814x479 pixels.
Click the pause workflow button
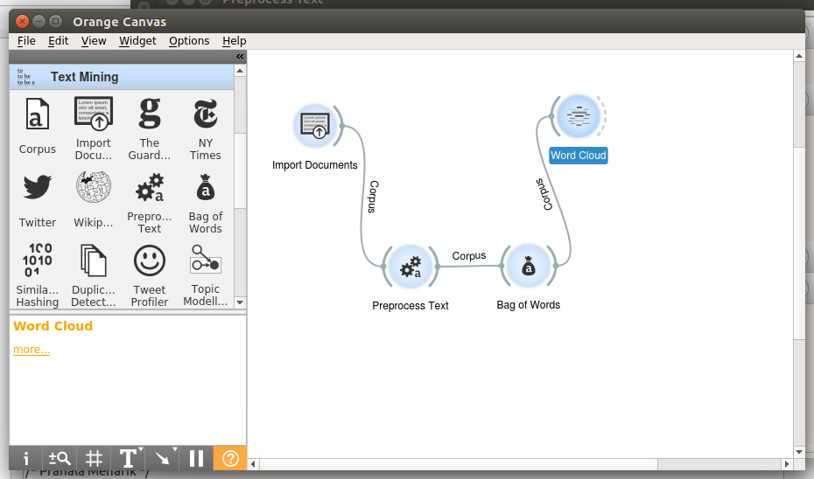196,458
